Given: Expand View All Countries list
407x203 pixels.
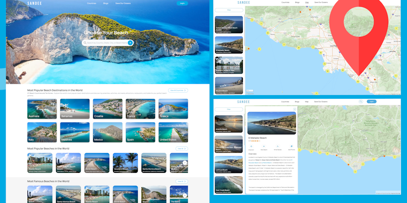Looking at the screenshot, I should point(178,90).
